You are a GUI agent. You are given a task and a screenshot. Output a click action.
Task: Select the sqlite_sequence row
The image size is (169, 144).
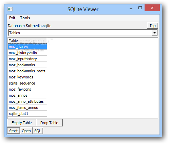[x=27, y=83]
